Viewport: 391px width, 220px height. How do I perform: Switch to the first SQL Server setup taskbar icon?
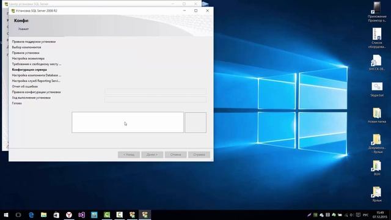click(132, 215)
